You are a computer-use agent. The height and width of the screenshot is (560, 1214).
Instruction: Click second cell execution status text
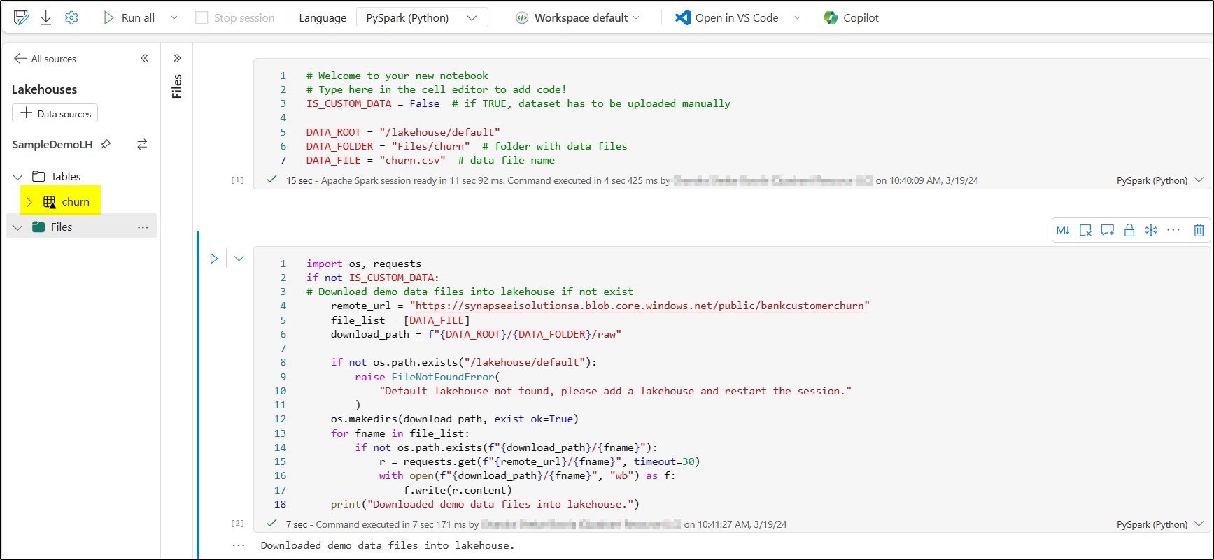coord(536,524)
